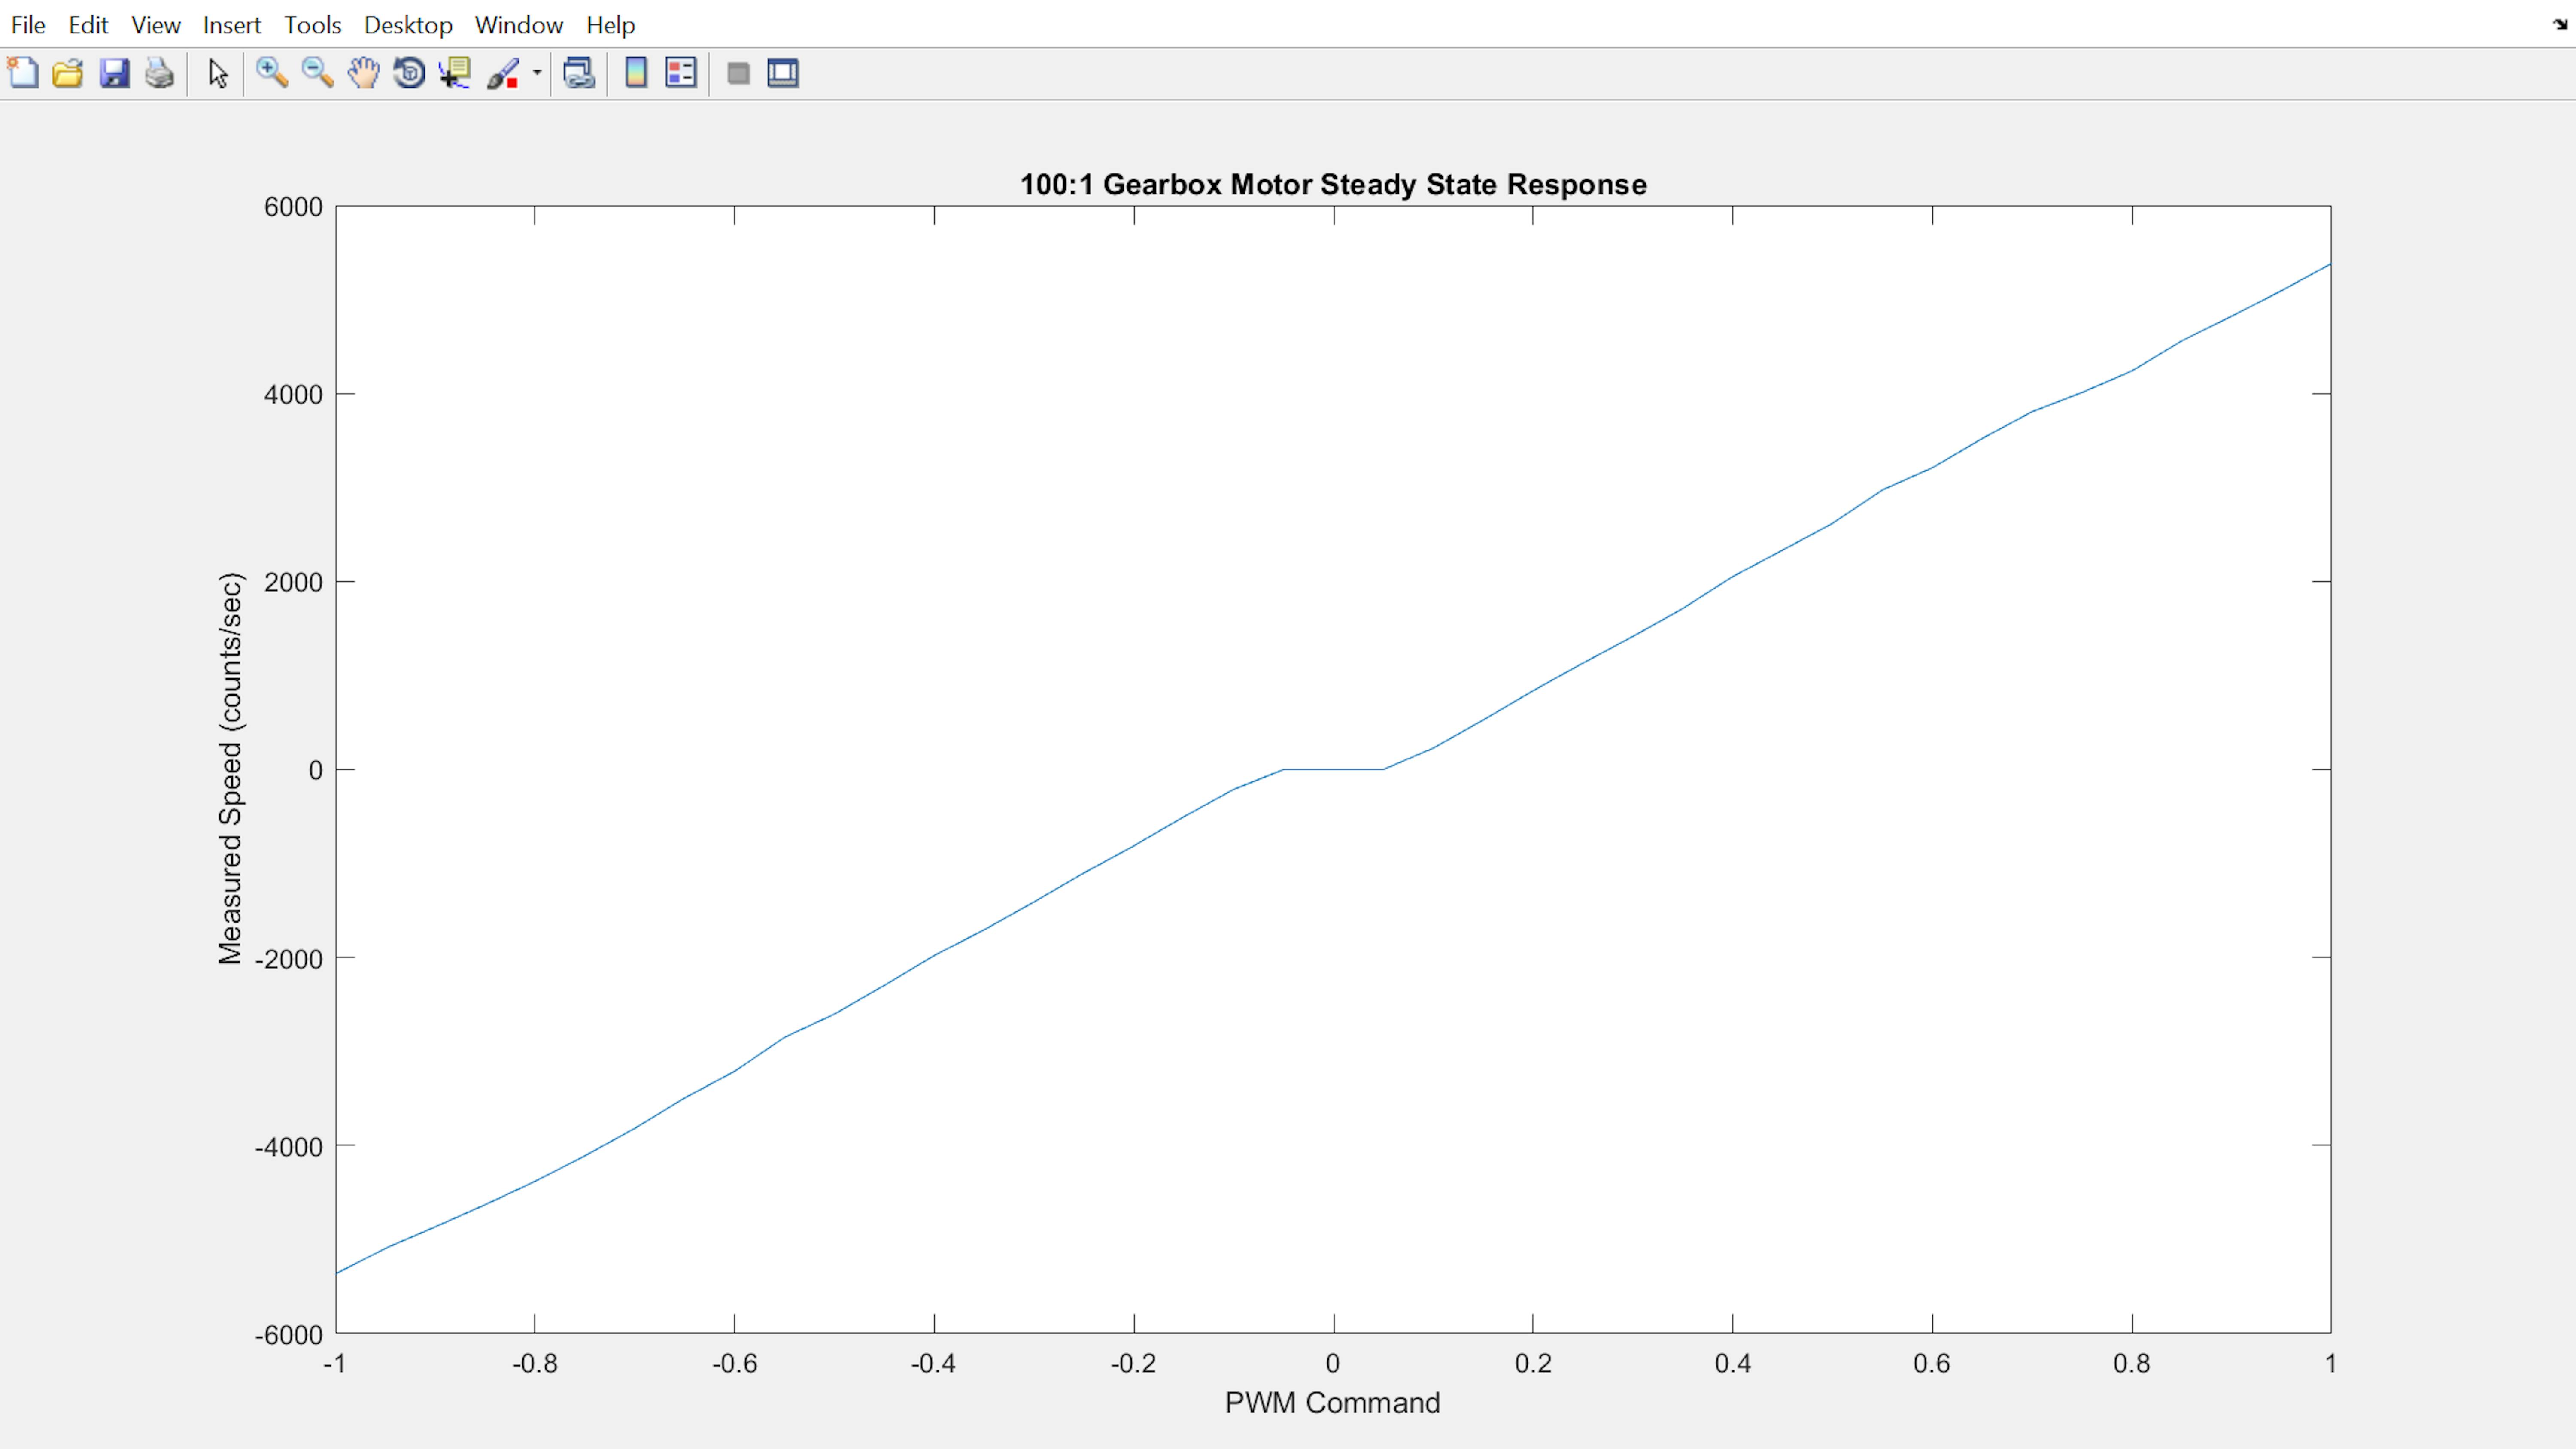2576x1449 pixels.
Task: Activate the Zoom In tool
Action: (272, 73)
